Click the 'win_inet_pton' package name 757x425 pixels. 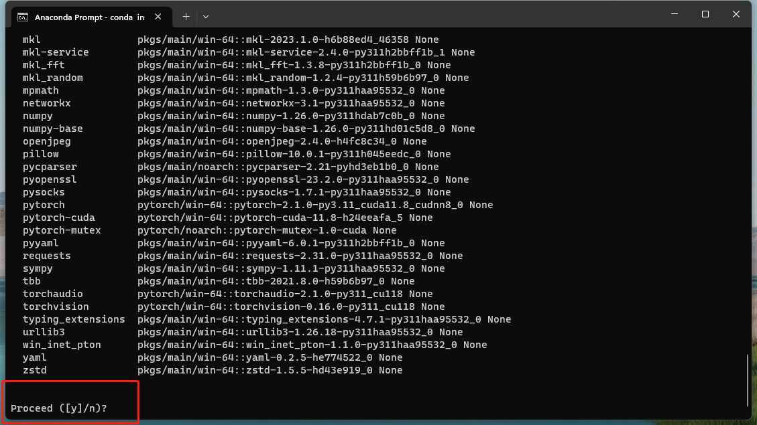coord(62,345)
